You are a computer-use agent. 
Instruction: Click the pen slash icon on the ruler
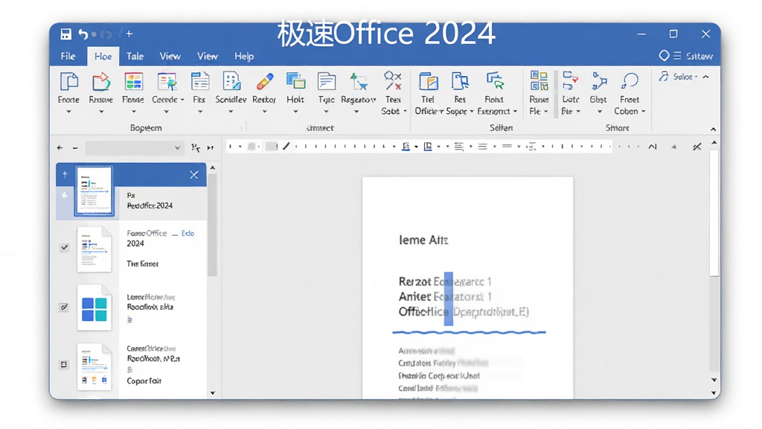pyautogui.click(x=286, y=146)
